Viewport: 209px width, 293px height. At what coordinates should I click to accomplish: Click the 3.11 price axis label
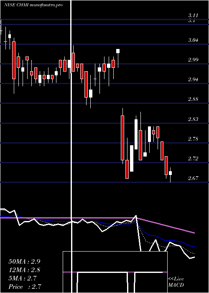193,15
